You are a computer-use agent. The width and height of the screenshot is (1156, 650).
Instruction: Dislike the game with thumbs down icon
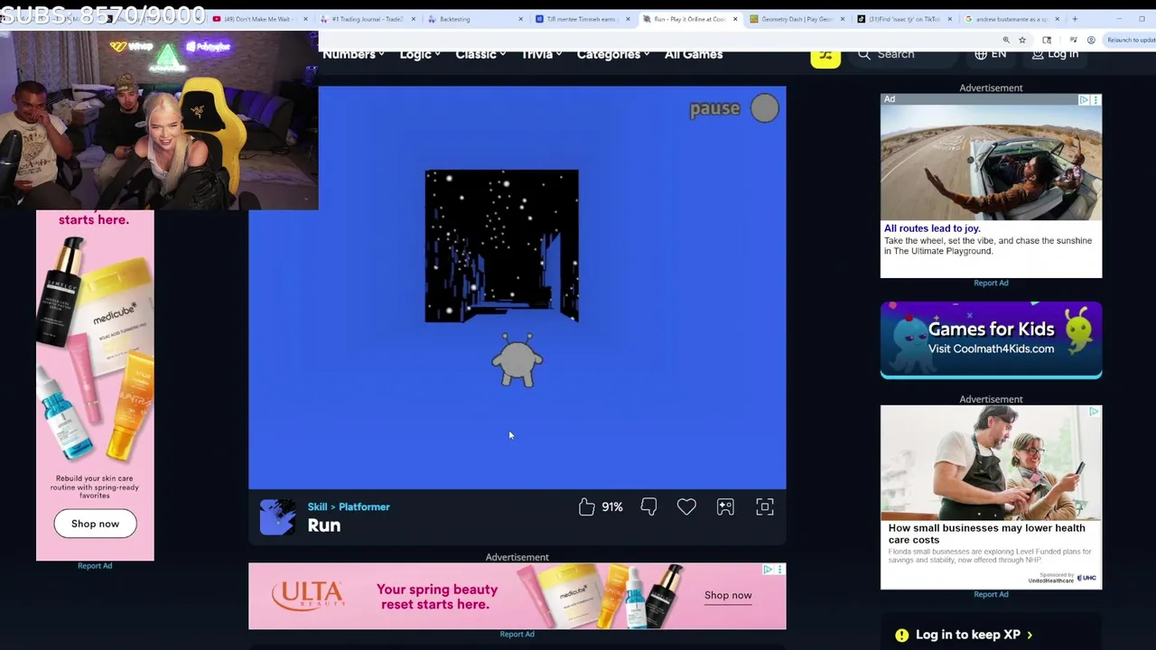(x=648, y=506)
